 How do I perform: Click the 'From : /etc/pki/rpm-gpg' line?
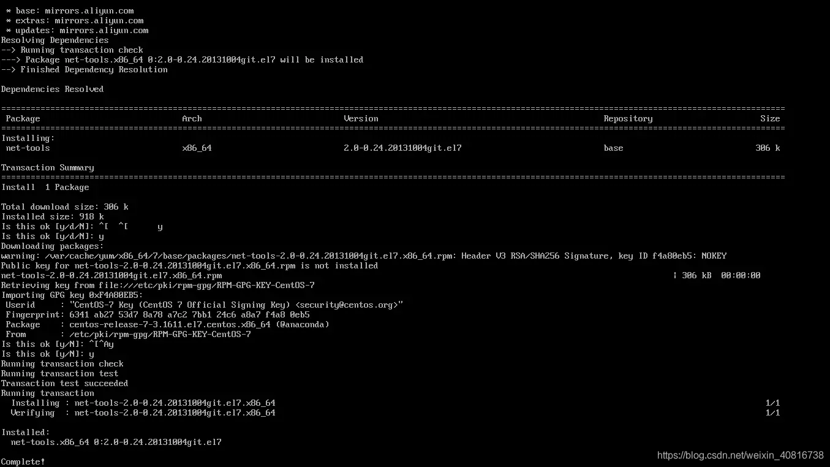(x=129, y=335)
